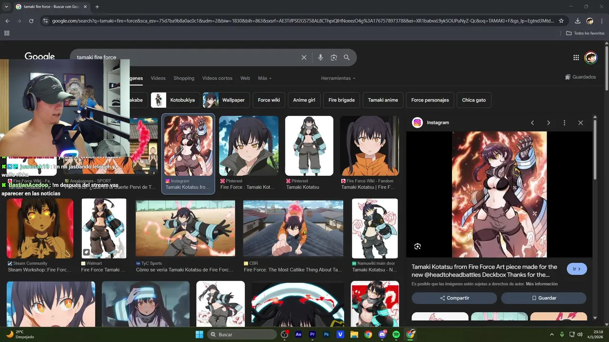Image resolution: width=609 pixels, height=342 pixels.
Task: Switch to the Shopping tab
Action: coord(184,78)
